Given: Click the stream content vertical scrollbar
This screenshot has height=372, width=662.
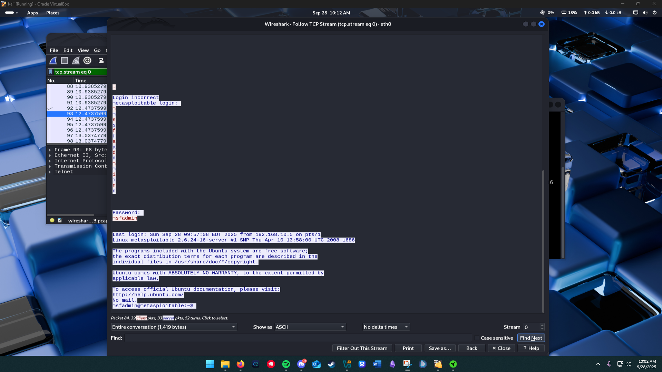Looking at the screenshot, I should [x=543, y=241].
